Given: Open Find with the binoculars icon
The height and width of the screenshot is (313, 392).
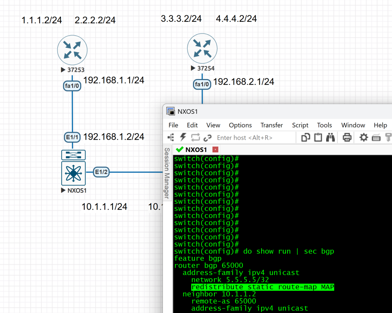Looking at the screenshot, I should 330,137.
